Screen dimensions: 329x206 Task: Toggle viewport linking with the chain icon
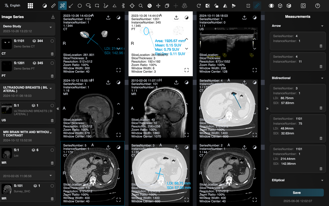(257, 5)
